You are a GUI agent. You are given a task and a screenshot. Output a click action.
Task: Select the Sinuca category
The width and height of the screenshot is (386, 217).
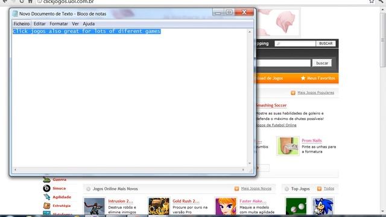point(59,188)
